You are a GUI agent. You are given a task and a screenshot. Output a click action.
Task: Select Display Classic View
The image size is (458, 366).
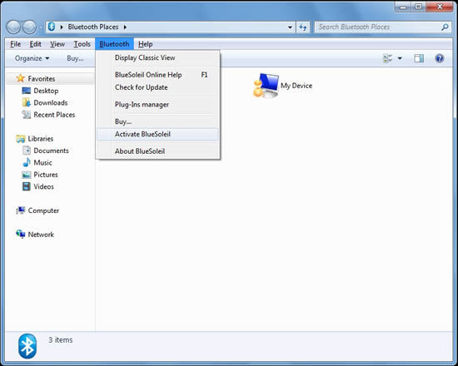click(x=157, y=57)
